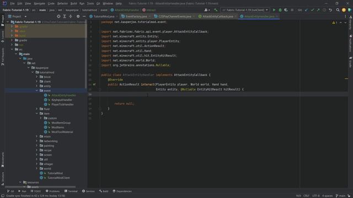Run with coverage icon in toolbar
Screen dimensions: 353x198
pyautogui.click(x=286, y=10)
